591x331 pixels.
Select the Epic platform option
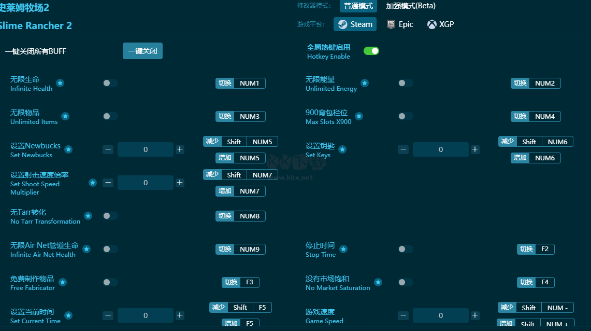400,24
